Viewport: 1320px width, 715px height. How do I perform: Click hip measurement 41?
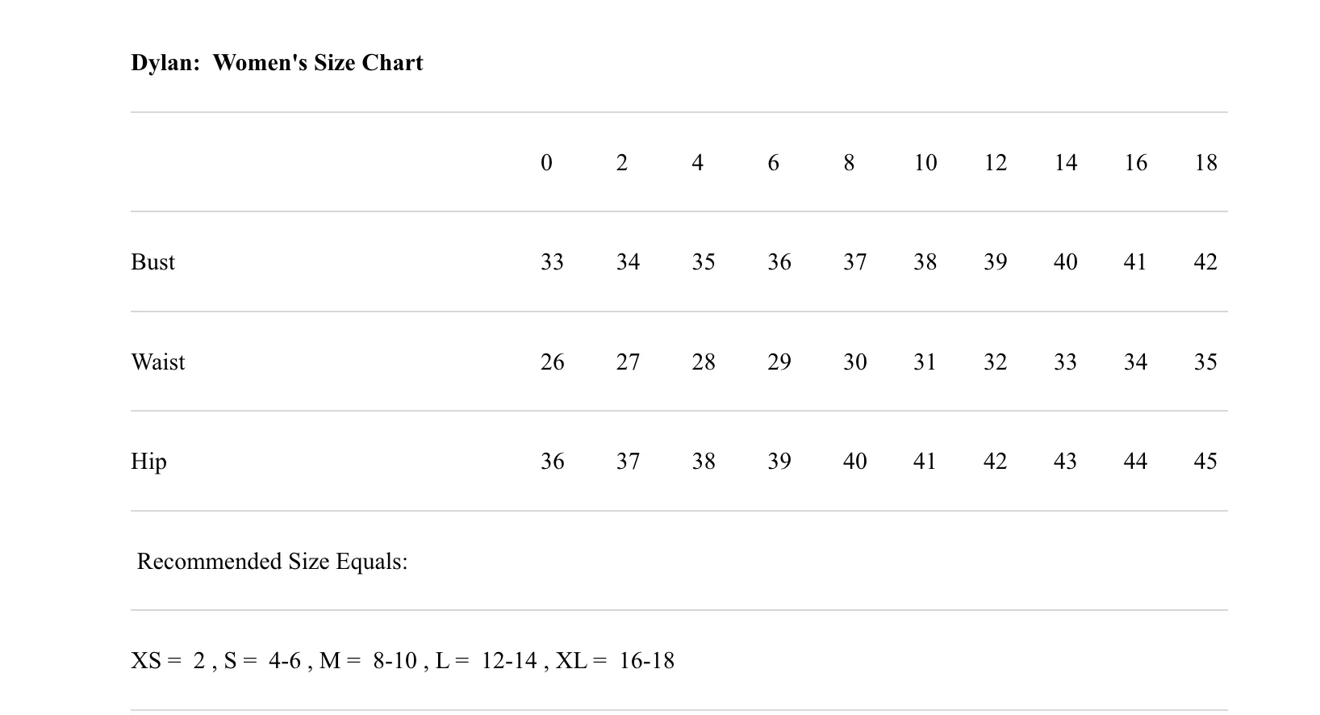(x=925, y=462)
